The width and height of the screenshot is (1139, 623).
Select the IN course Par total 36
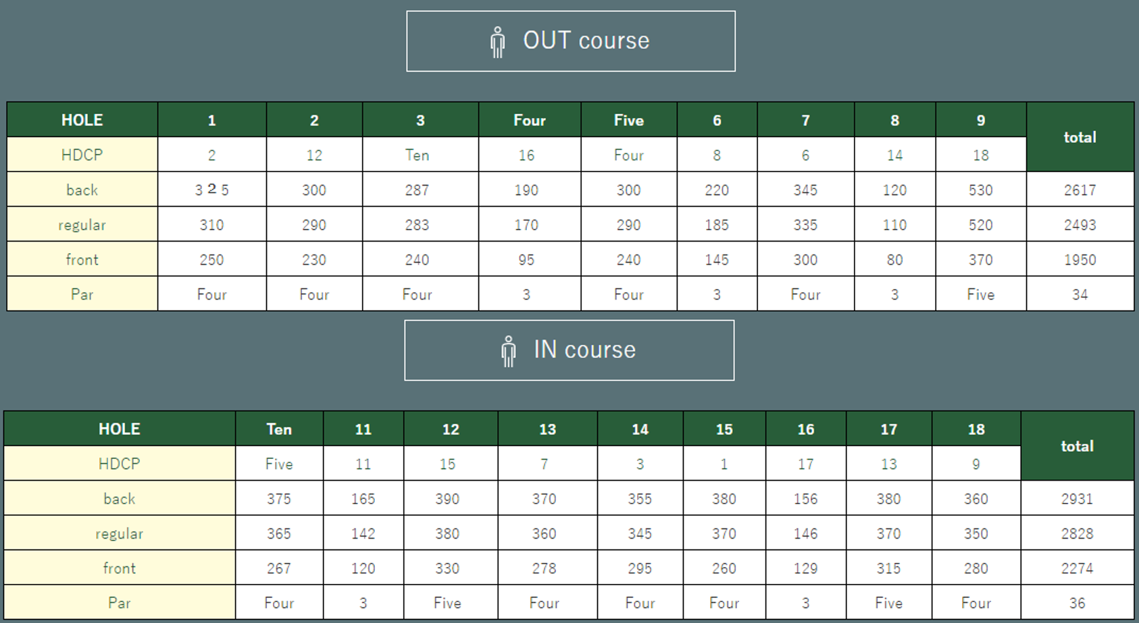point(1077,603)
